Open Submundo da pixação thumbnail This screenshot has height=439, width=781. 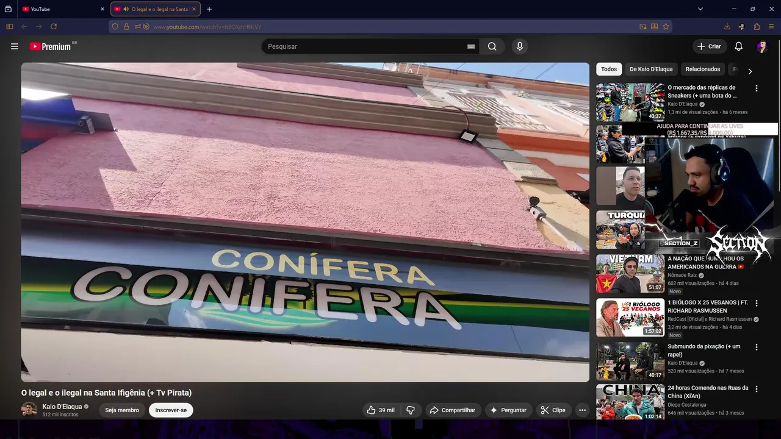630,361
